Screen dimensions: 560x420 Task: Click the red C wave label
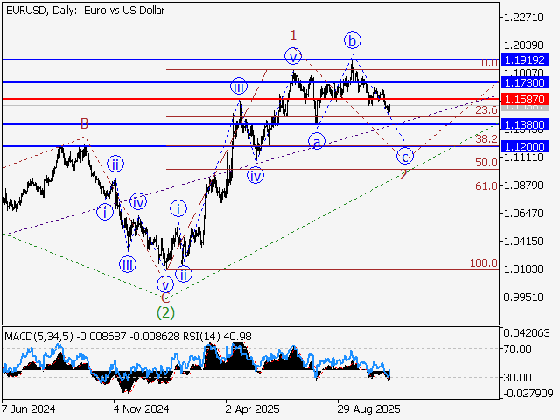click(164, 297)
